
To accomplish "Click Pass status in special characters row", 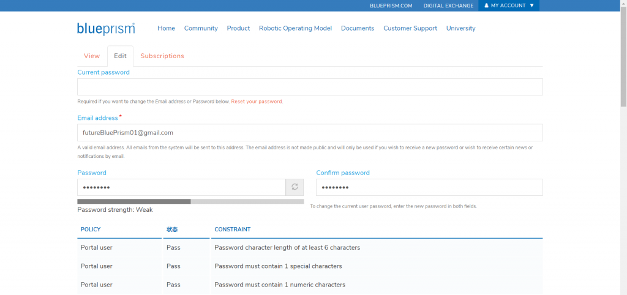I will point(173,266).
